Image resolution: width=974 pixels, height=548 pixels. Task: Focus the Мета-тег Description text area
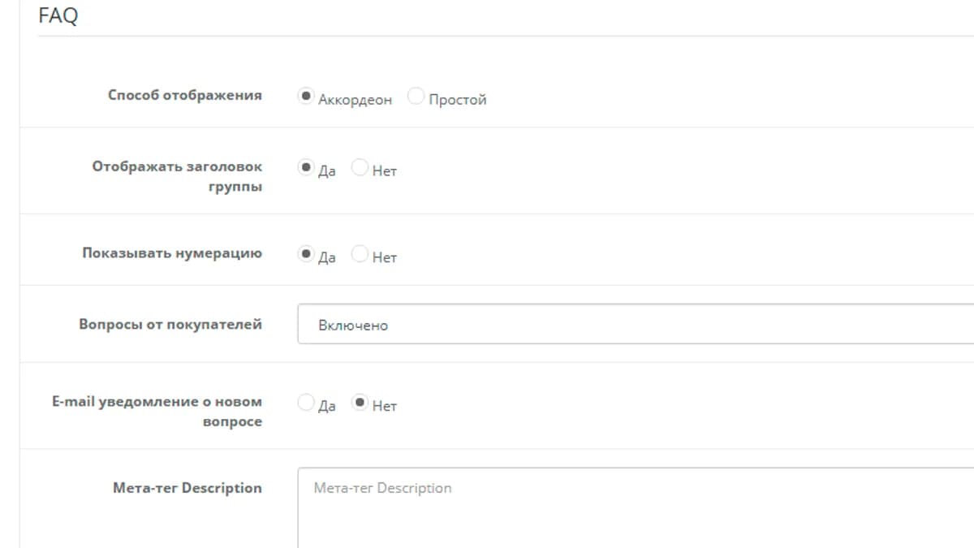pos(636,507)
